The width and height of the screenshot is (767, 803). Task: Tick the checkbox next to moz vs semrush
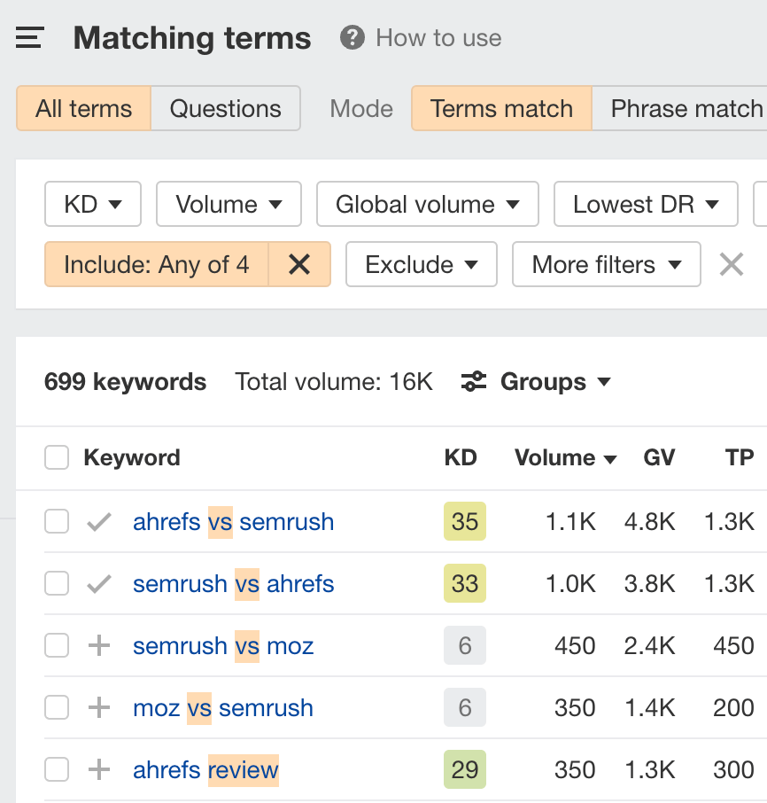pyautogui.click(x=57, y=707)
